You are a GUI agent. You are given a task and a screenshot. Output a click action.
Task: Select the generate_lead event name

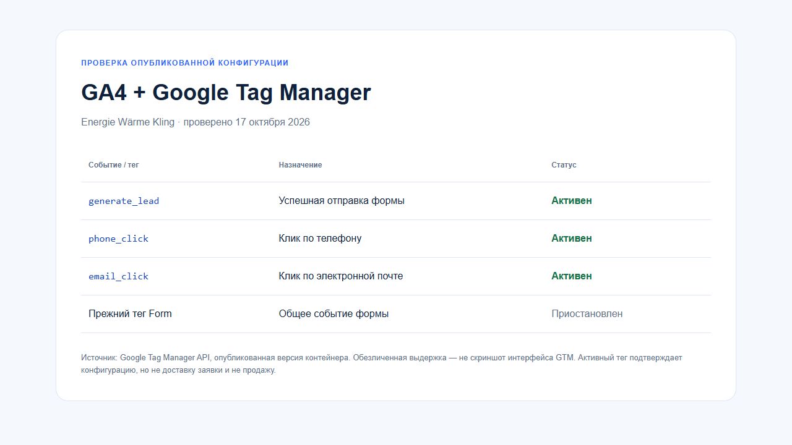coord(124,201)
